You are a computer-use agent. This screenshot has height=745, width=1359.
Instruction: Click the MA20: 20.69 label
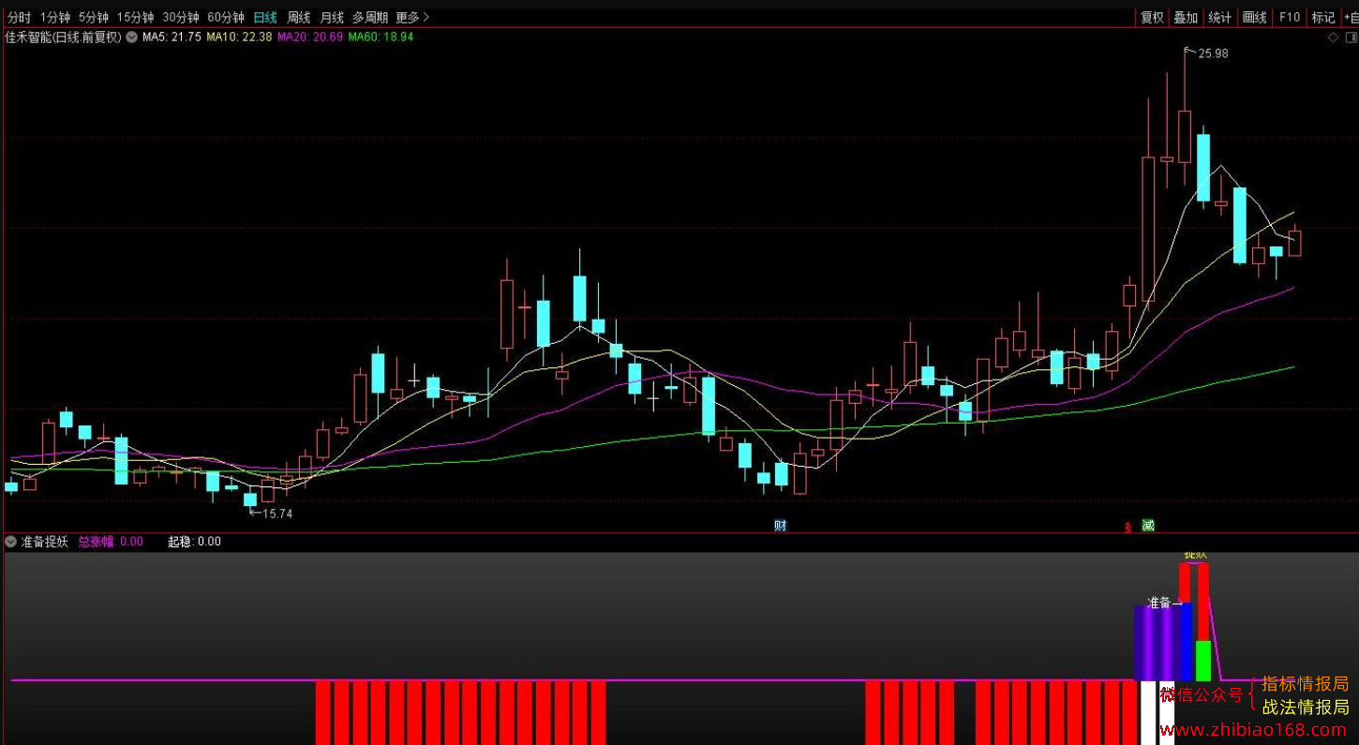(310, 37)
